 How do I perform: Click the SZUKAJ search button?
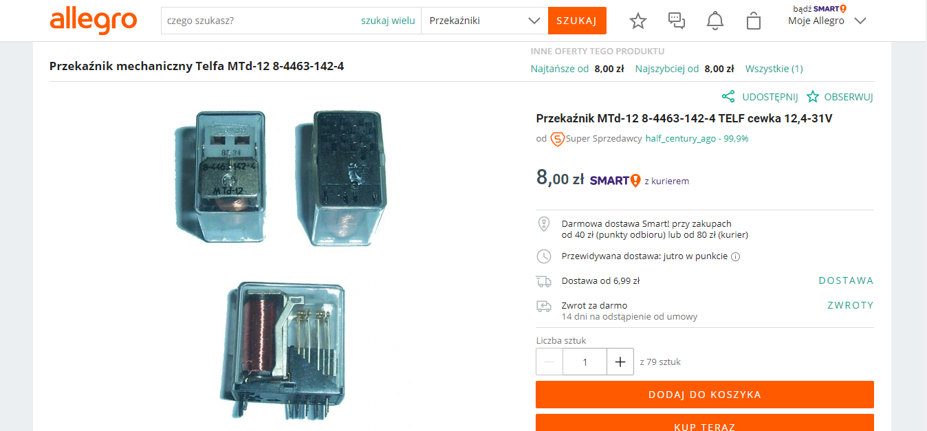(x=577, y=21)
